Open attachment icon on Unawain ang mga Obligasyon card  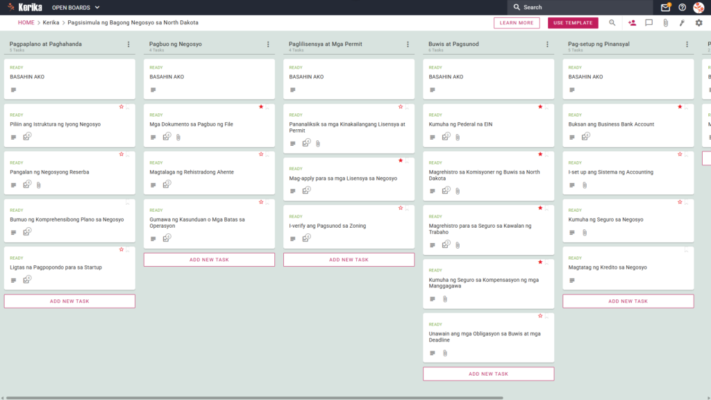click(445, 353)
